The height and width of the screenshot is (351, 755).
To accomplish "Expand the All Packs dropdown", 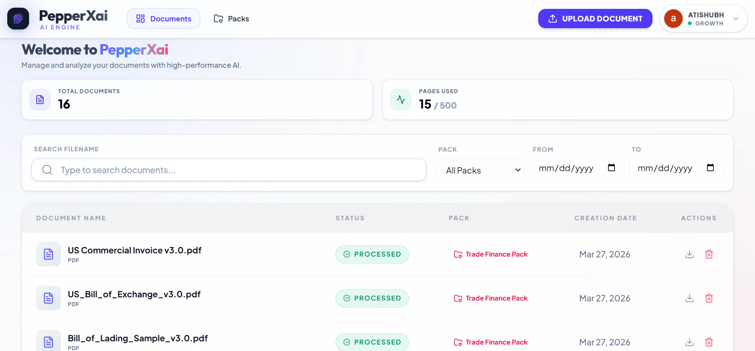I will 480,170.
